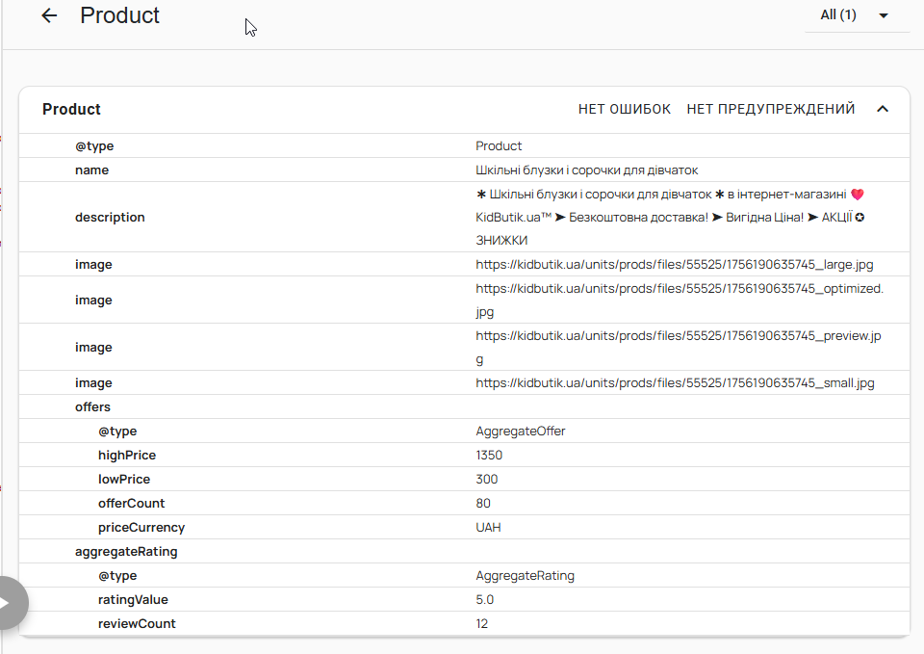The height and width of the screenshot is (654, 924).
Task: Click the highPrice value 1350
Action: [489, 456]
